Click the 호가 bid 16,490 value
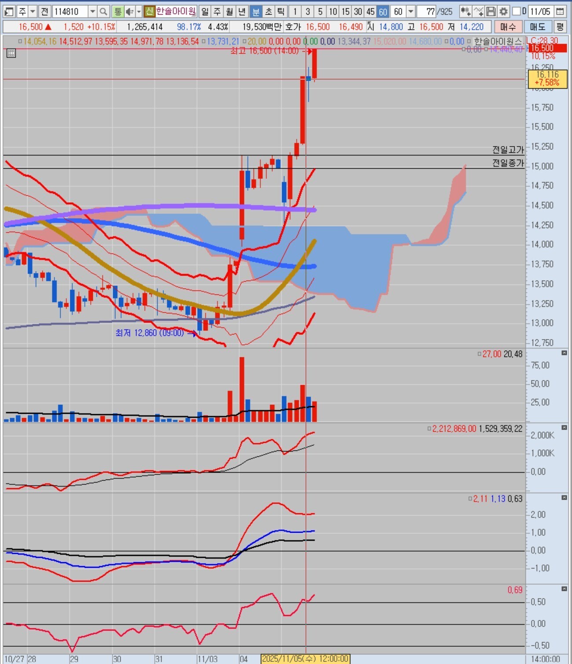The height and width of the screenshot is (664, 572). pos(351,27)
